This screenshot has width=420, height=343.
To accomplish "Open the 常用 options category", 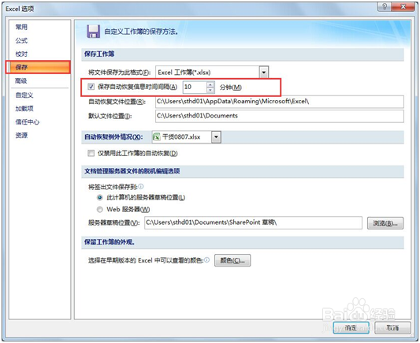I will (x=21, y=27).
